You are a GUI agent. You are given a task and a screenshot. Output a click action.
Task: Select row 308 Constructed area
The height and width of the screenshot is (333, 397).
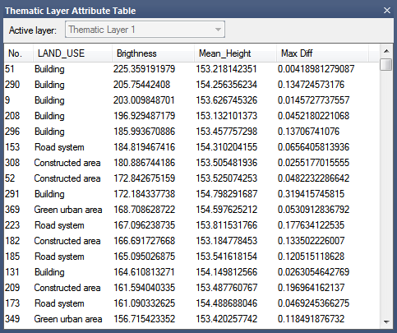[x=192, y=163]
